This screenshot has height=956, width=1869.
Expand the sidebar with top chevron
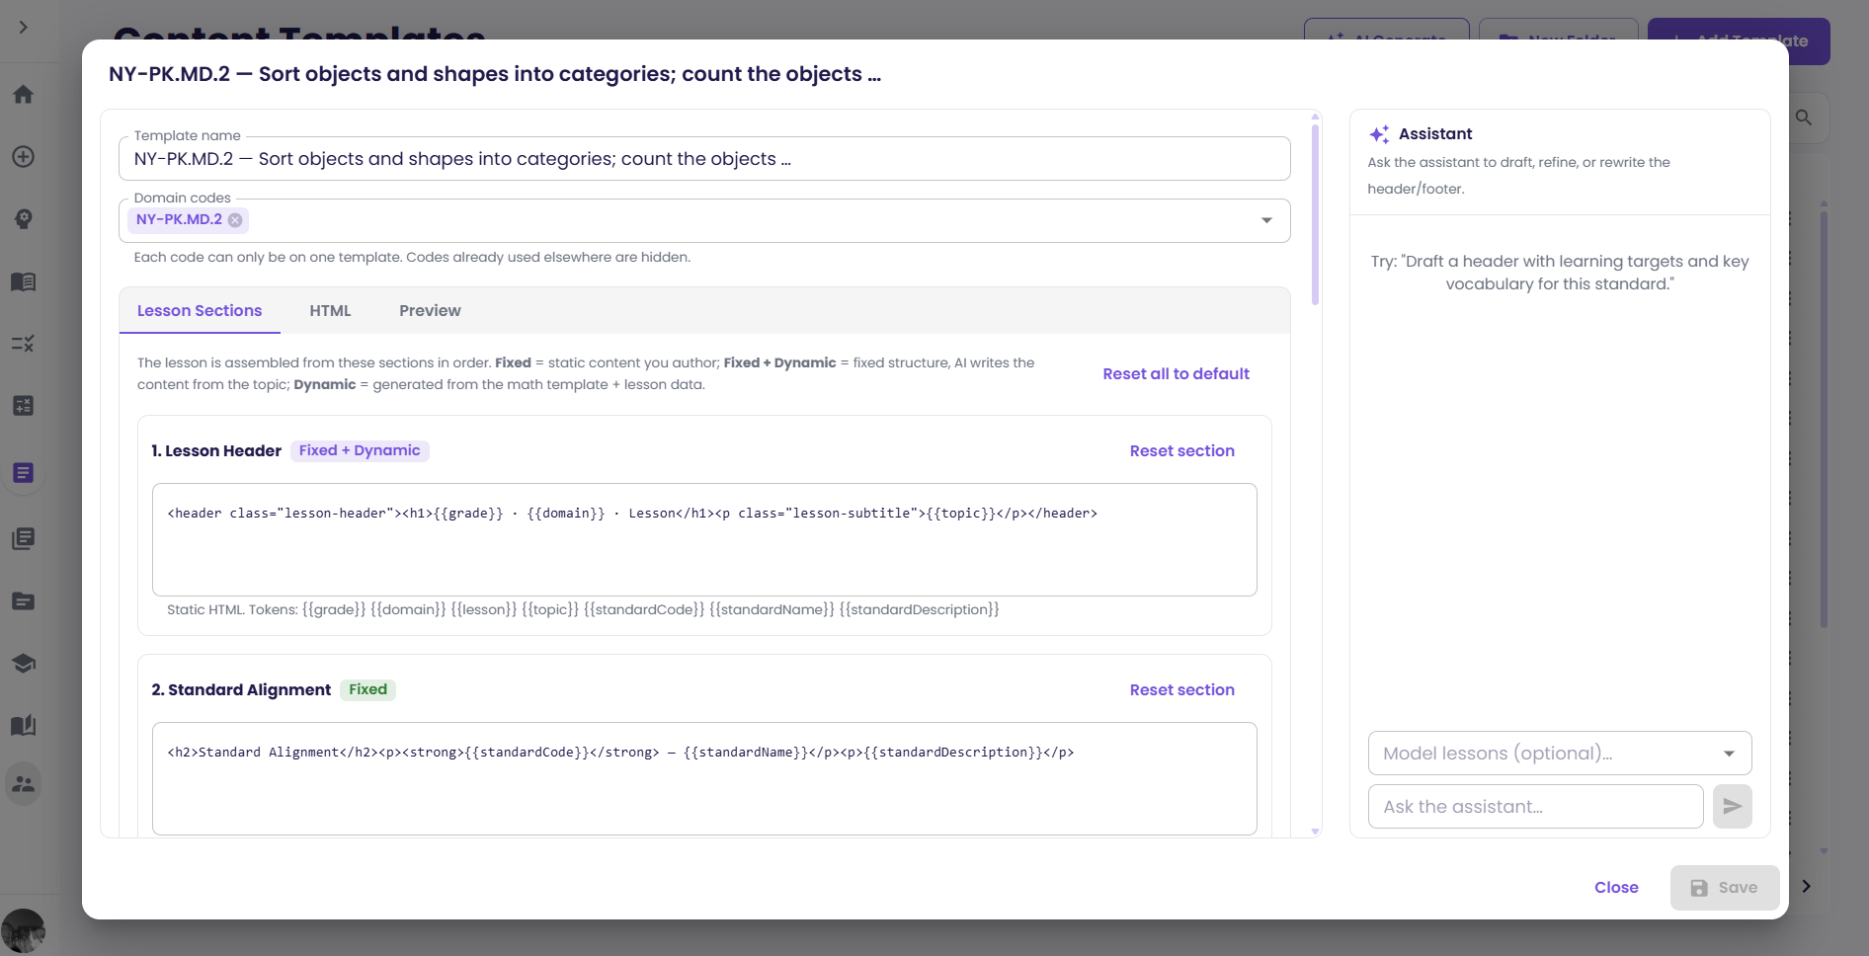click(24, 28)
